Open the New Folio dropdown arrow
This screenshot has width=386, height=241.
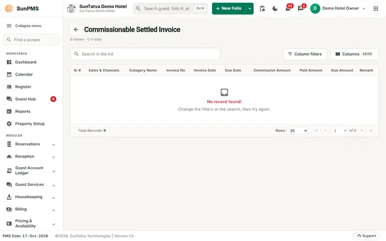(250, 9)
